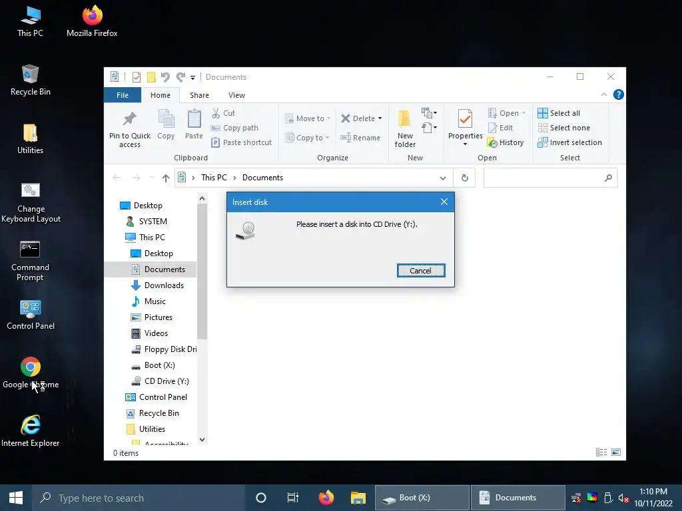Select Change Keyboard Layout desktop icon
682x511 pixels.
31,202
